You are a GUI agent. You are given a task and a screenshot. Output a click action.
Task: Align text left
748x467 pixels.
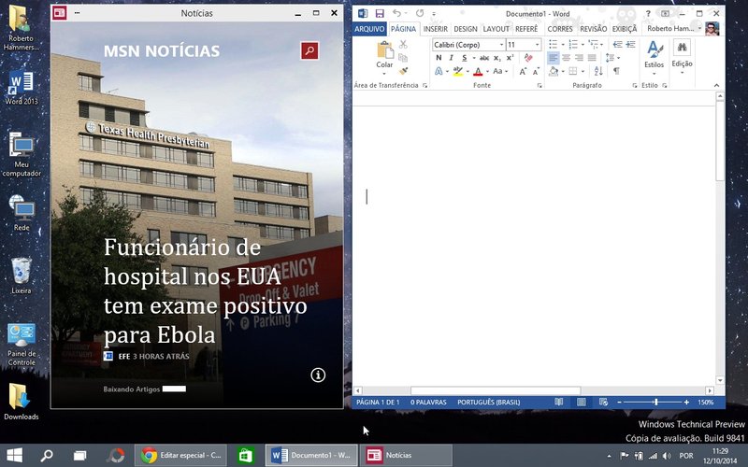(x=553, y=58)
